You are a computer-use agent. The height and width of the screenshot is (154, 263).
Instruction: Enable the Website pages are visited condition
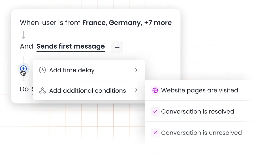(200, 90)
